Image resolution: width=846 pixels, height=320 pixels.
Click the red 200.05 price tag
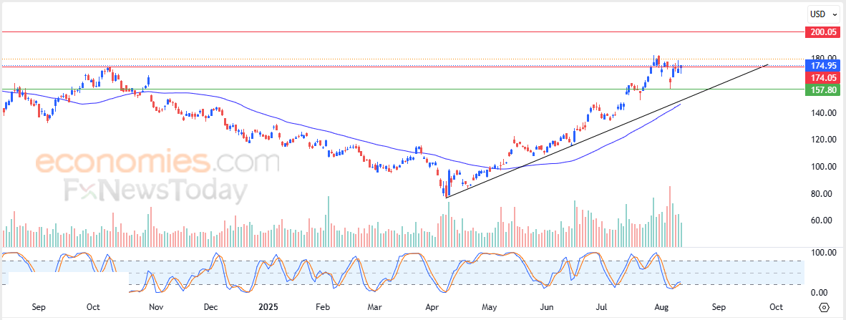822,31
